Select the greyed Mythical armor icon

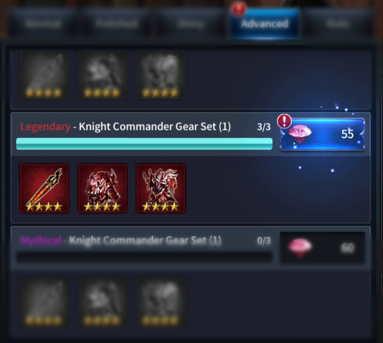(x=161, y=302)
